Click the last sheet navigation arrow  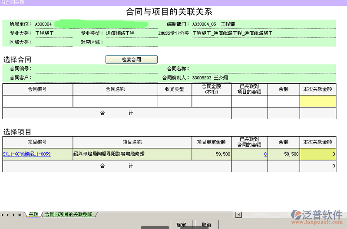pos(20,215)
